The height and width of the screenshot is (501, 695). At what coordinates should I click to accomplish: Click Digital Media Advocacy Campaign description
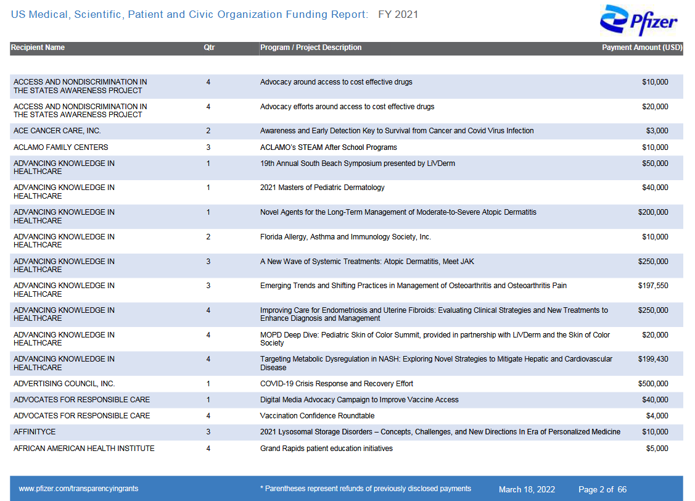[x=359, y=400]
